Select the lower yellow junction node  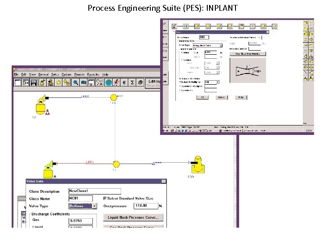[x=116, y=164]
